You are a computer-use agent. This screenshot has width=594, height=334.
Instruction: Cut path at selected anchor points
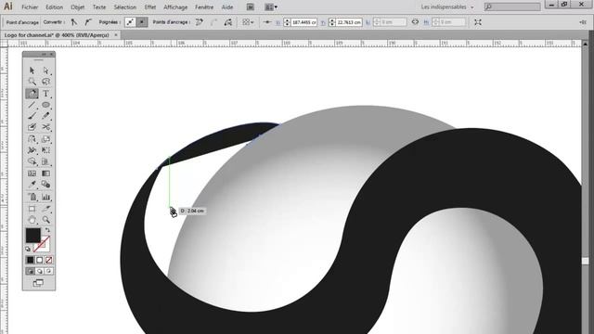pyautogui.click(x=228, y=22)
